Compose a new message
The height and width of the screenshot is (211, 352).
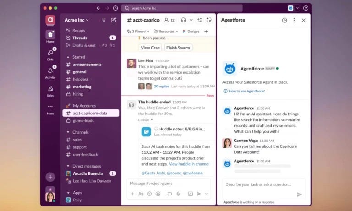click(113, 20)
